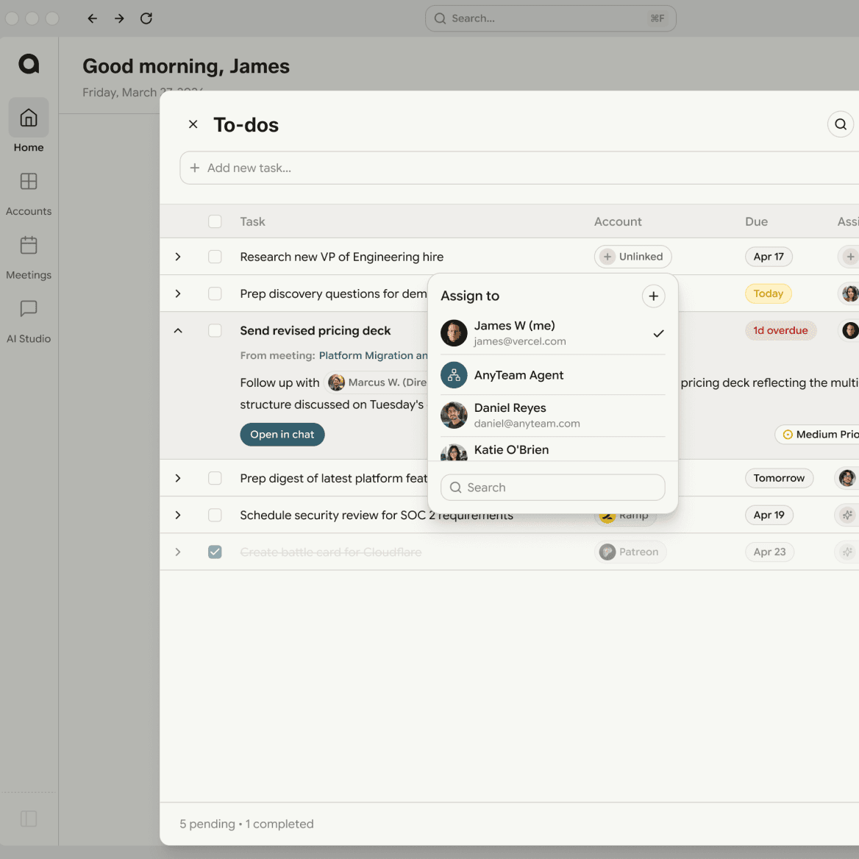Expand the platform features digest task
The height and width of the screenshot is (859, 859).
177,478
